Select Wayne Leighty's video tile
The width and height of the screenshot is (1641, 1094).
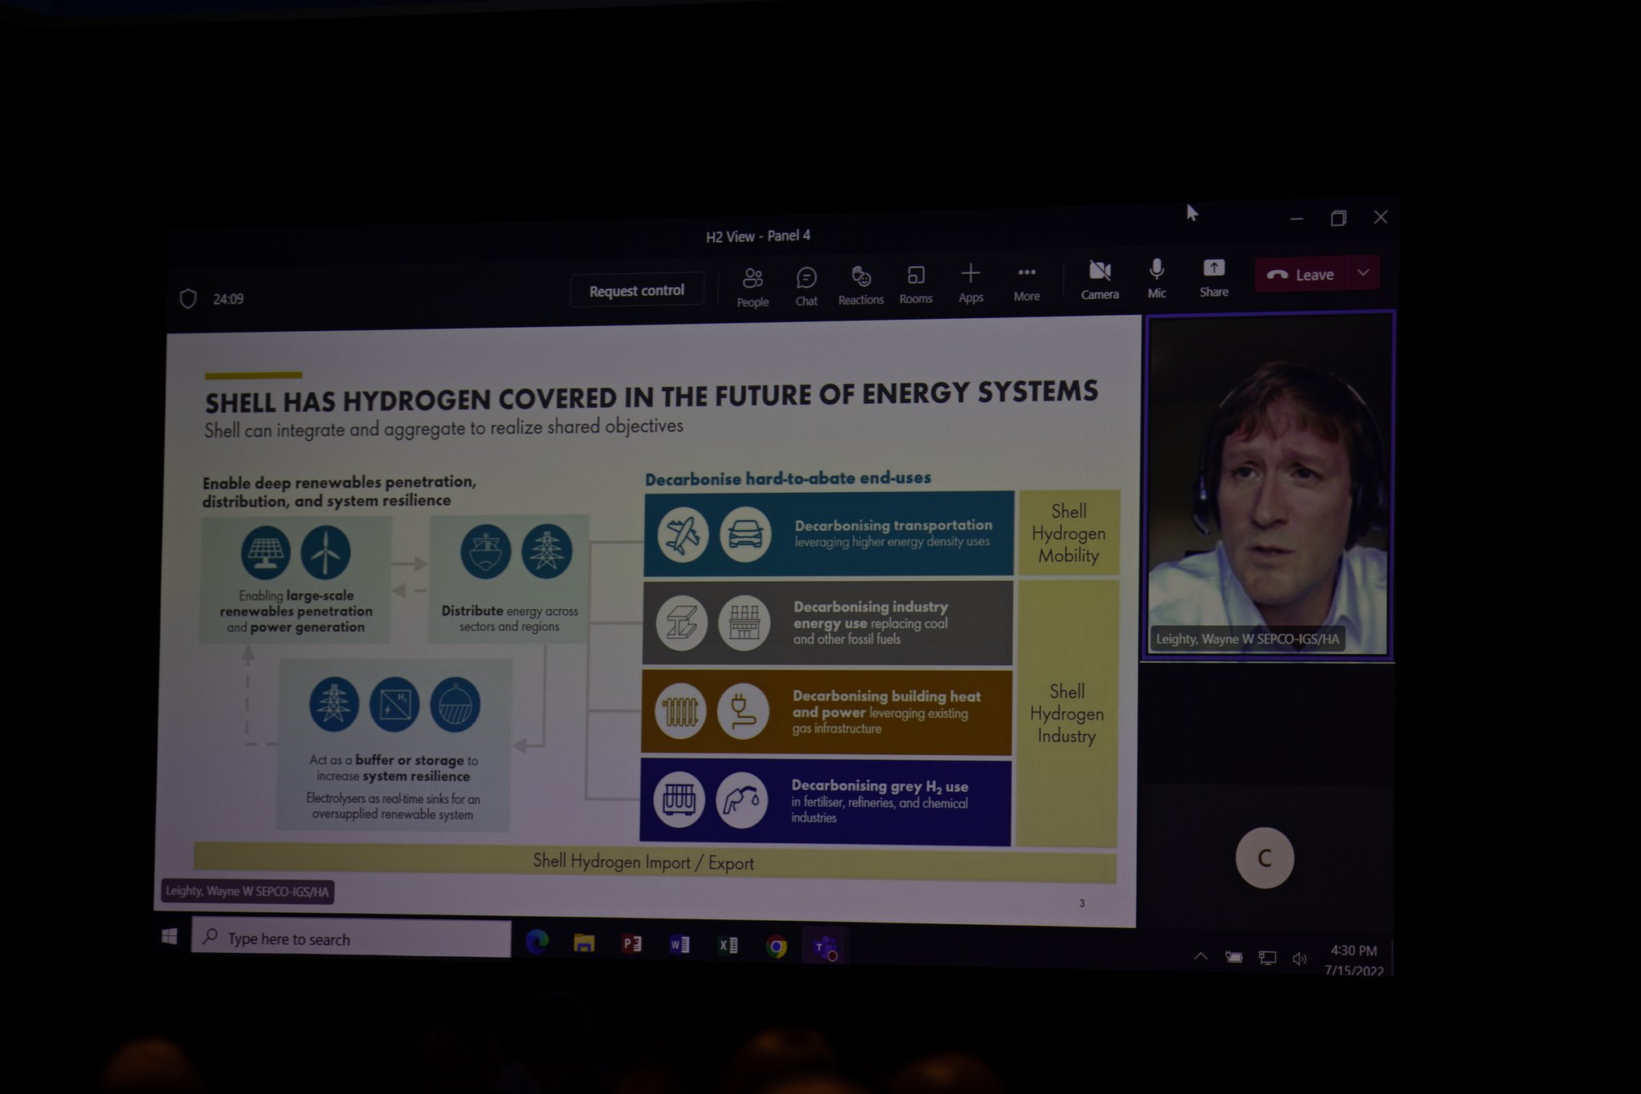(x=1269, y=485)
